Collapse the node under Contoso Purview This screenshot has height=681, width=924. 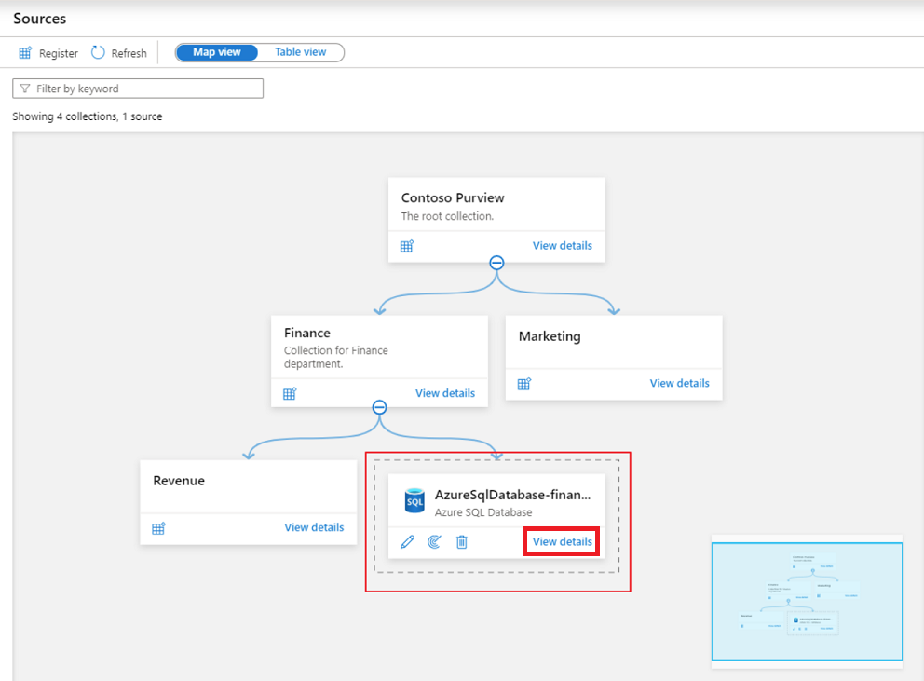[496, 263]
